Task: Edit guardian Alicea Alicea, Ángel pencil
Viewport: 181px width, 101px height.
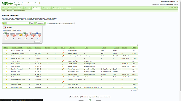Action: point(63,61)
